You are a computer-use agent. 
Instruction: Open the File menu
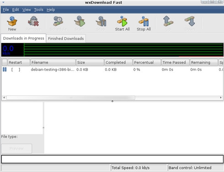[x=5, y=10]
